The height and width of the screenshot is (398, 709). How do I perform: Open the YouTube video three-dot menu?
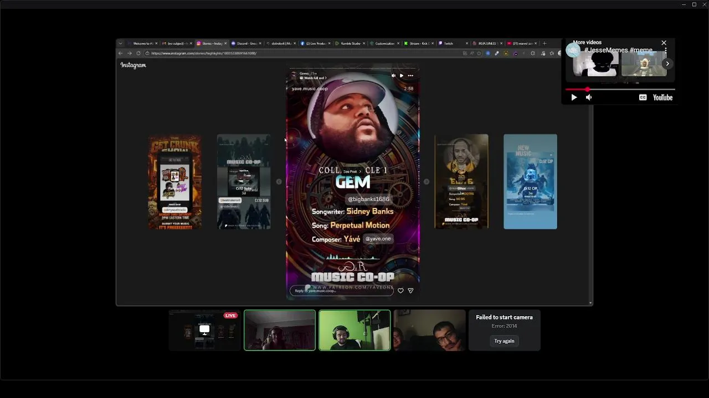666,50
